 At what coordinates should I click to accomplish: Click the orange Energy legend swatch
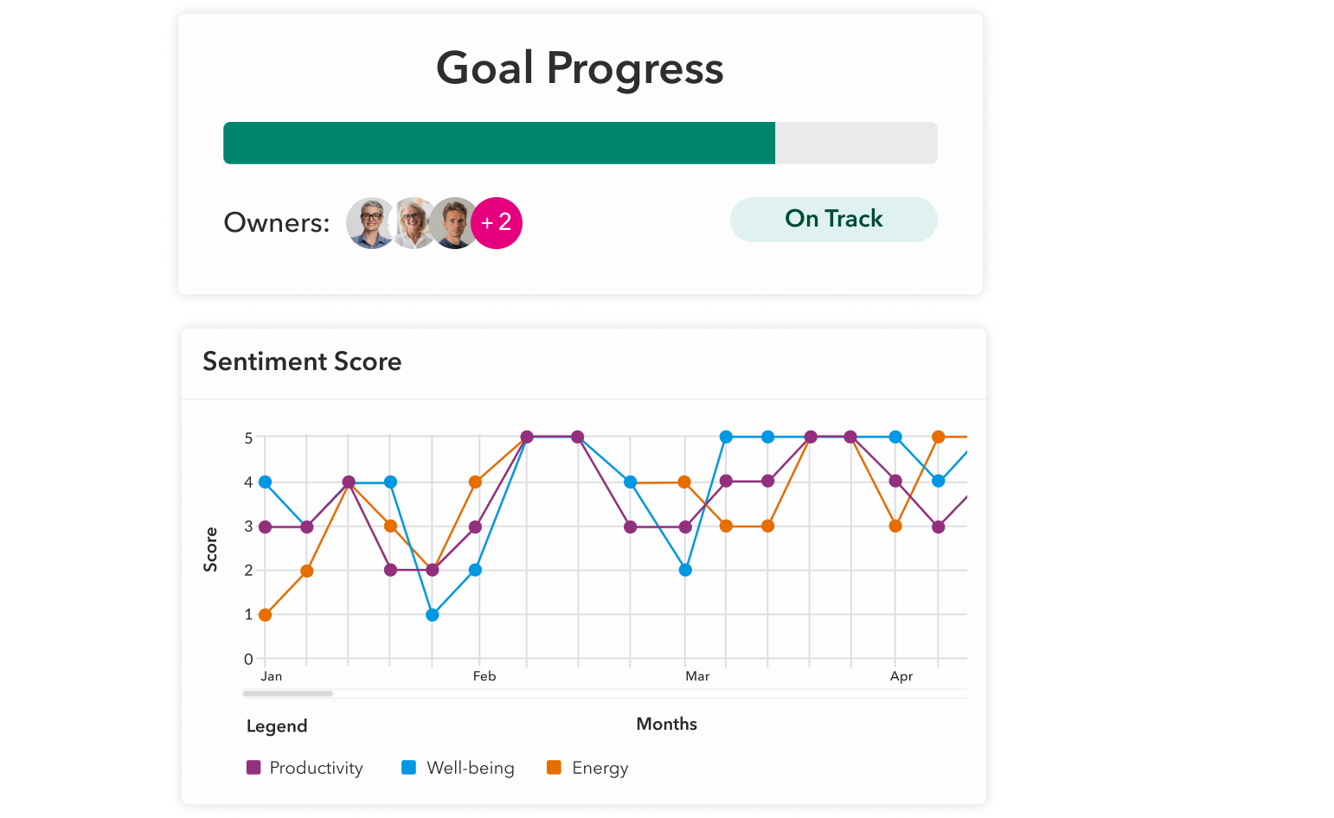(x=555, y=768)
